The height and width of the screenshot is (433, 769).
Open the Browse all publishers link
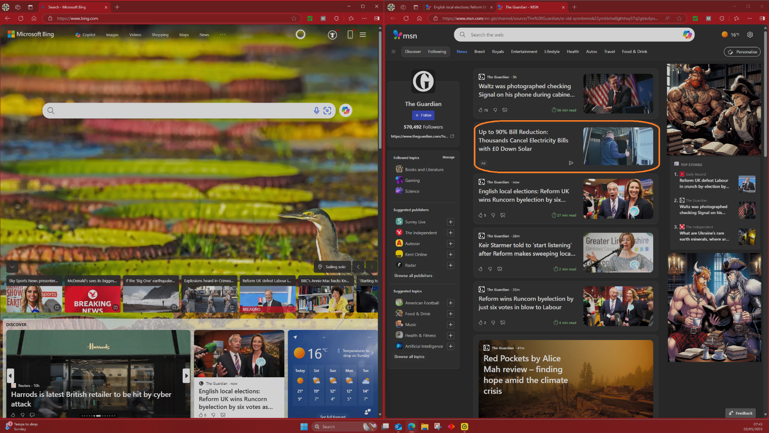(413, 276)
